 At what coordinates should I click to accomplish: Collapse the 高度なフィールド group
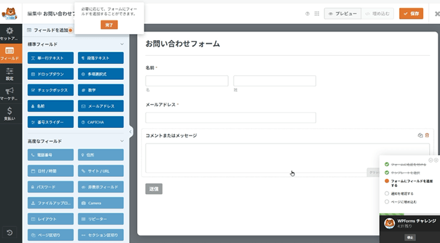(122, 141)
